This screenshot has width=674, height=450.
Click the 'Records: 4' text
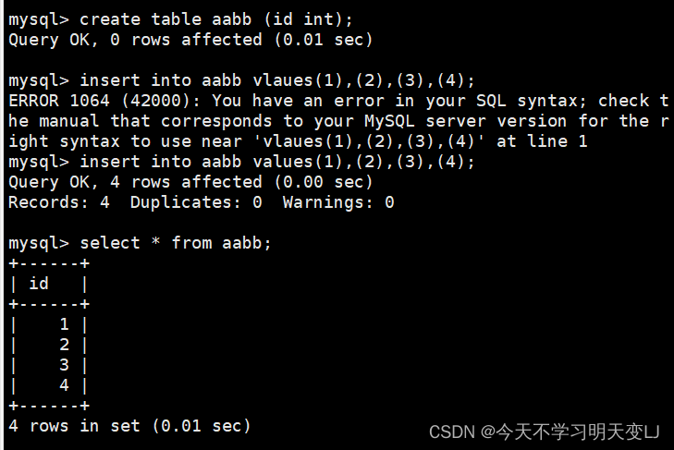point(59,202)
